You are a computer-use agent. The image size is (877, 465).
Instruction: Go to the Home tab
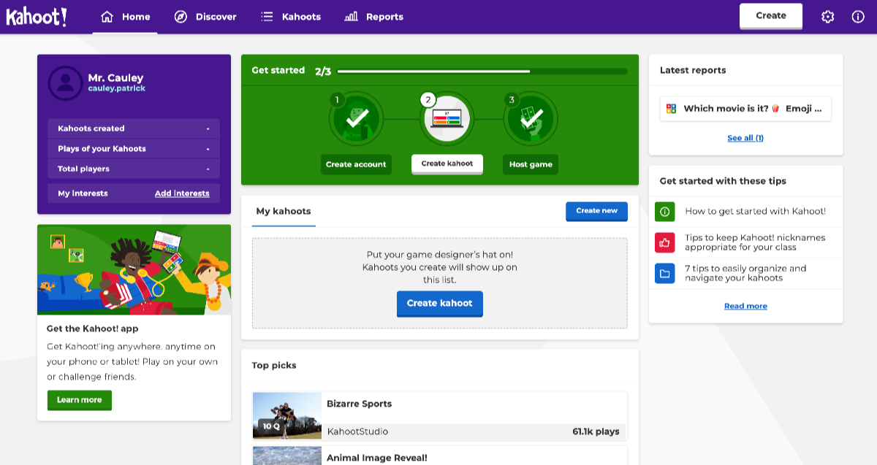(125, 17)
